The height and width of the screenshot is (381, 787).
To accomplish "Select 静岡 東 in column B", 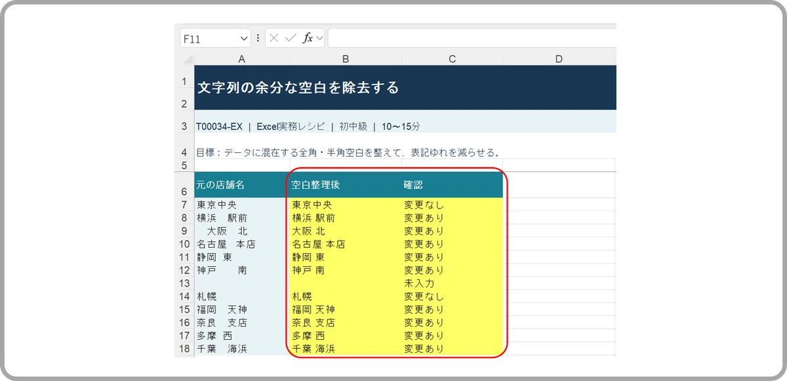I will click(346, 257).
